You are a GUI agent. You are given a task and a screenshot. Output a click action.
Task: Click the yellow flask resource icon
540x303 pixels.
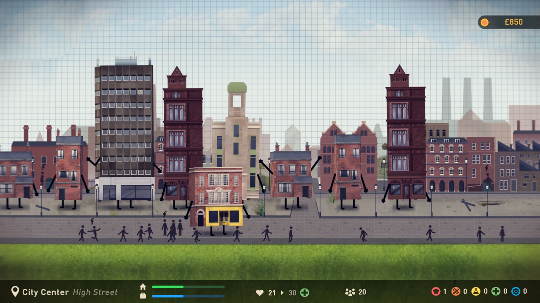(x=476, y=291)
